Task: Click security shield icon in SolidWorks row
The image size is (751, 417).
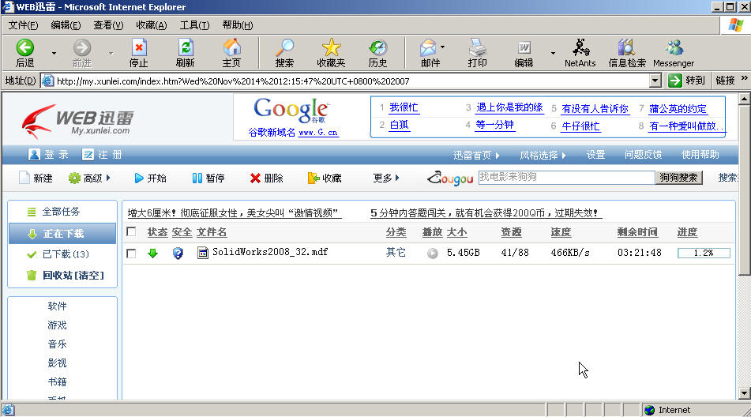Action: 178,253
